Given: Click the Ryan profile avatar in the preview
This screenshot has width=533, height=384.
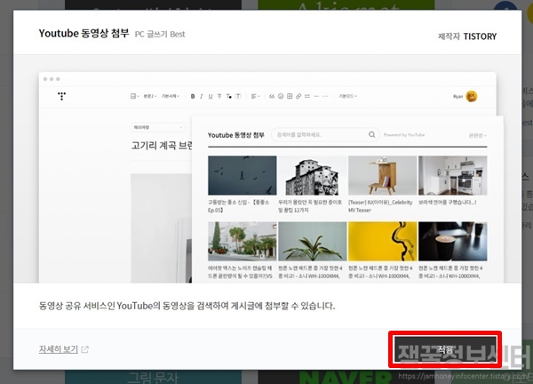Looking at the screenshot, I should point(472,96).
